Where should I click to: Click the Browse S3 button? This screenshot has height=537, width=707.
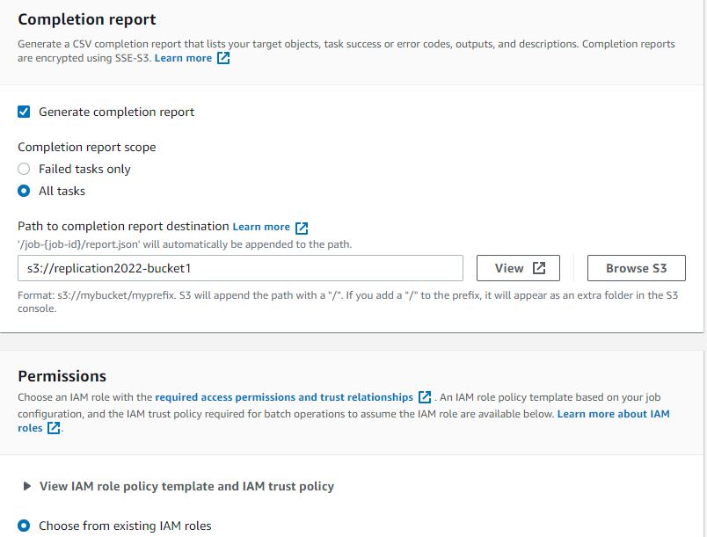tap(636, 268)
